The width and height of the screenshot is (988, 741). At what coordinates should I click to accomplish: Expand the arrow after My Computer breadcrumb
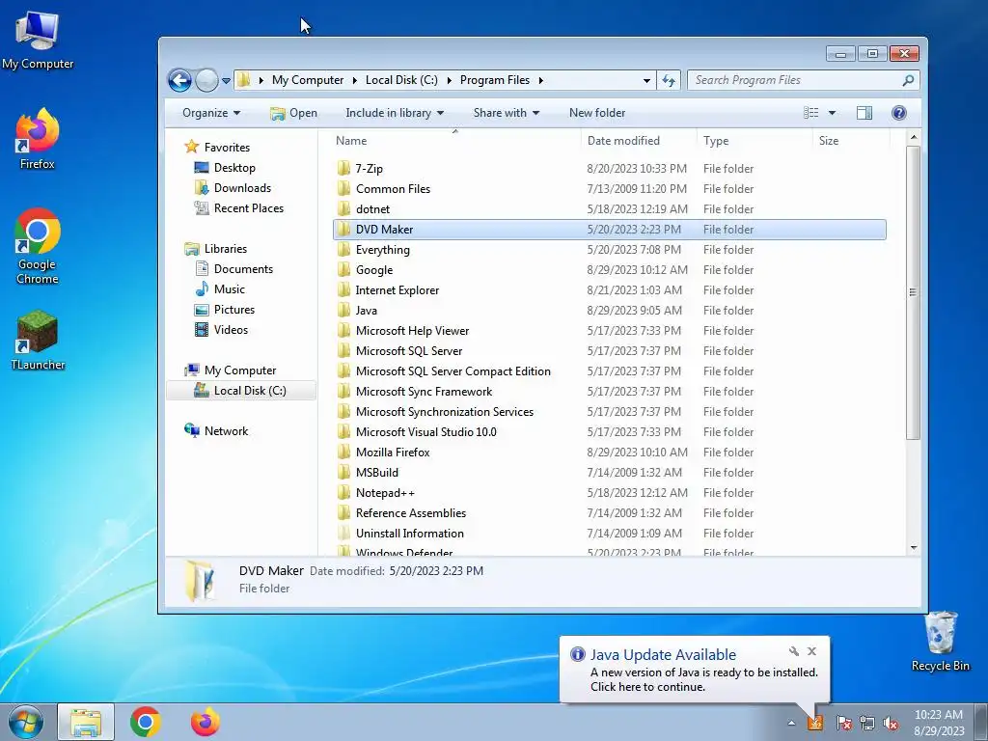(x=354, y=80)
